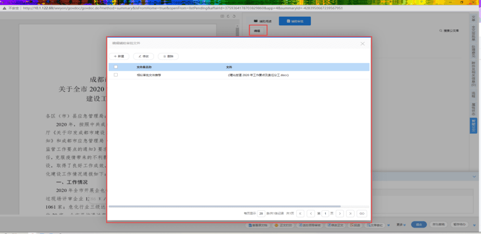The height and width of the screenshot is (234, 481).
Task: Go to next page in pagination
Action: tap(339, 214)
